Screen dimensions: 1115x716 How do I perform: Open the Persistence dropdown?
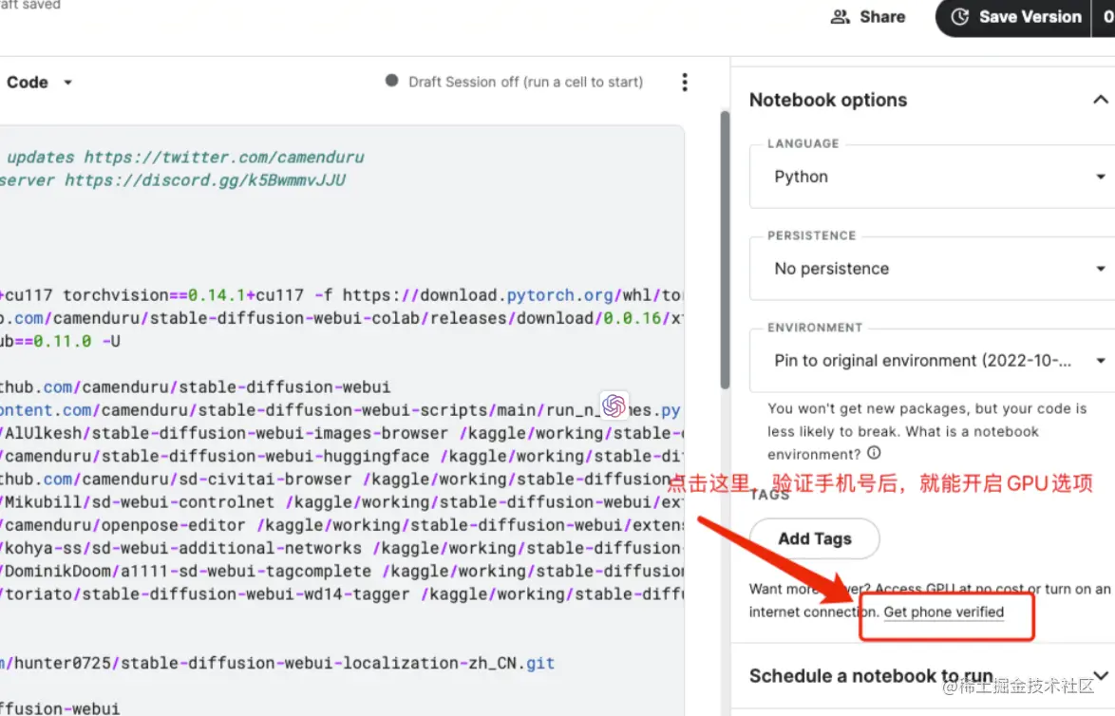pyautogui.click(x=933, y=268)
